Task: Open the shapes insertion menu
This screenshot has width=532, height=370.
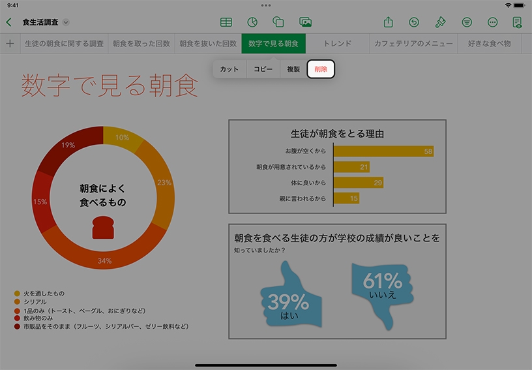Action: pyautogui.click(x=278, y=22)
